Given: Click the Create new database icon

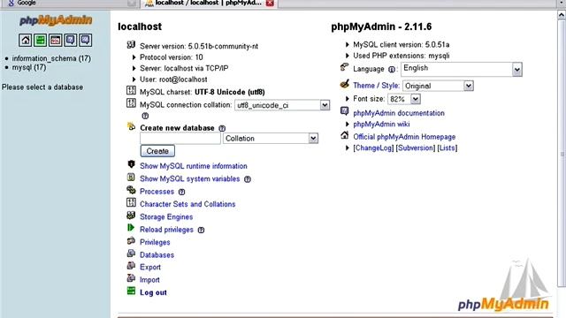Looking at the screenshot, I should pyautogui.click(x=131, y=126).
